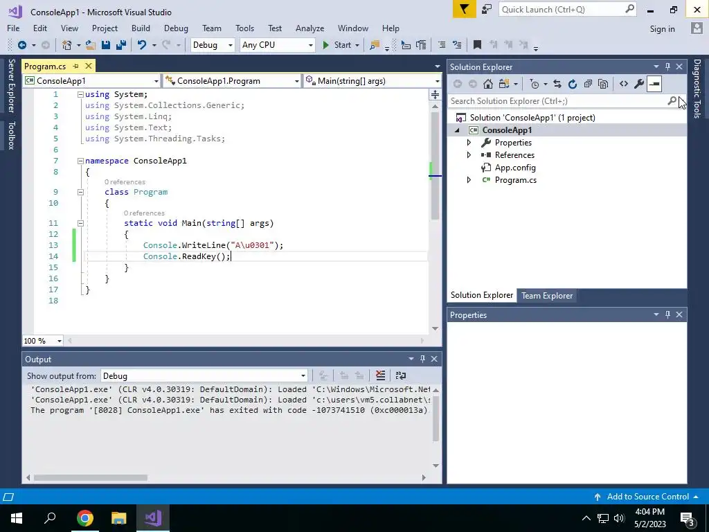709x532 pixels.
Task: Click the New Project toolbar icon
Action: [x=67, y=45]
